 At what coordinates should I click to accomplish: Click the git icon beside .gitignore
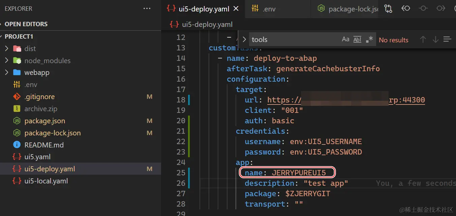click(17, 97)
